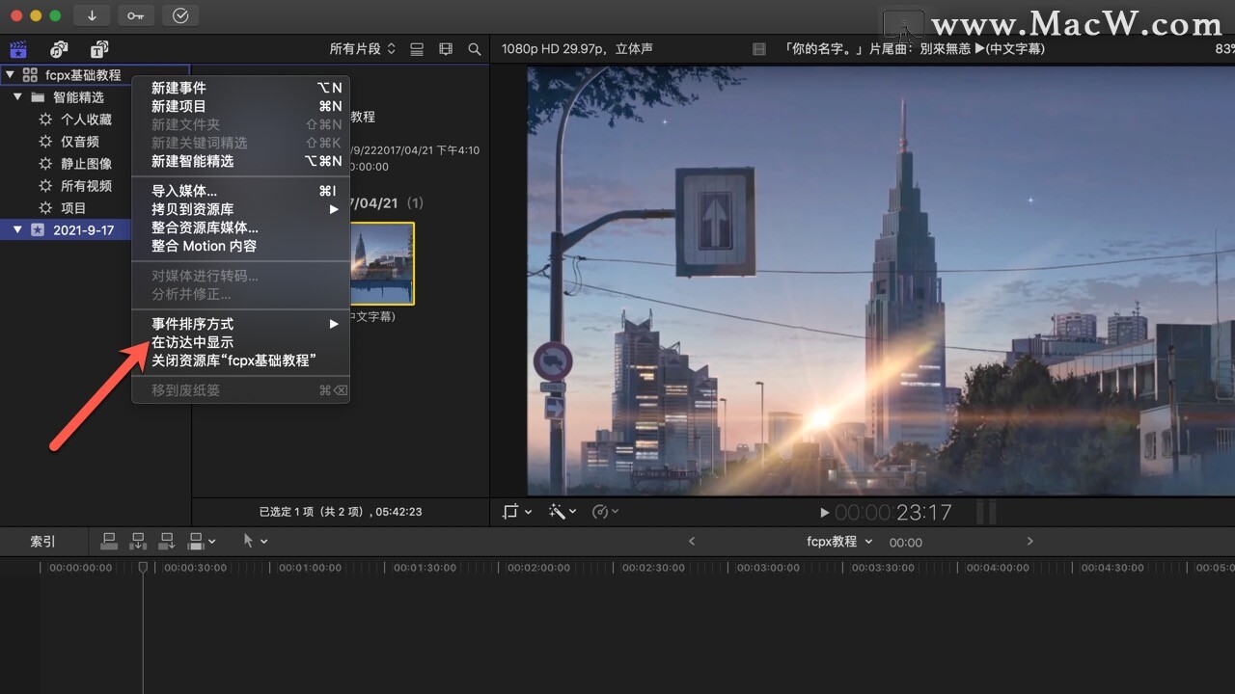Click the import media down-arrow button
The width and height of the screenshot is (1235, 694).
(92, 15)
